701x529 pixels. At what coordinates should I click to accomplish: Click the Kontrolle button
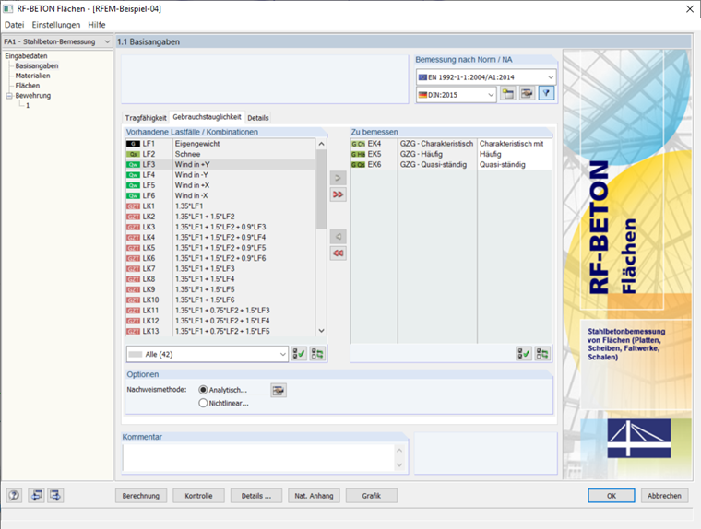click(198, 496)
